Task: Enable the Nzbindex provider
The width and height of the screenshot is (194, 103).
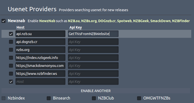Action: [3, 98]
